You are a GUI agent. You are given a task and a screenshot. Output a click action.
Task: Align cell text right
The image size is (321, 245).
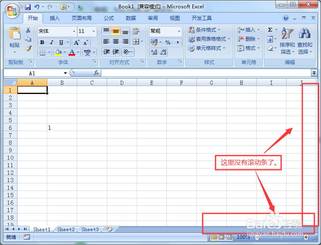tap(125, 42)
